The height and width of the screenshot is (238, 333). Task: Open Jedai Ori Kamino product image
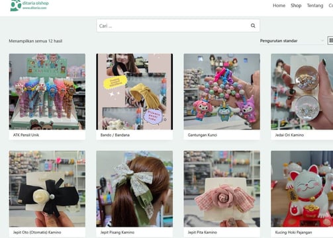pyautogui.click(x=302, y=91)
